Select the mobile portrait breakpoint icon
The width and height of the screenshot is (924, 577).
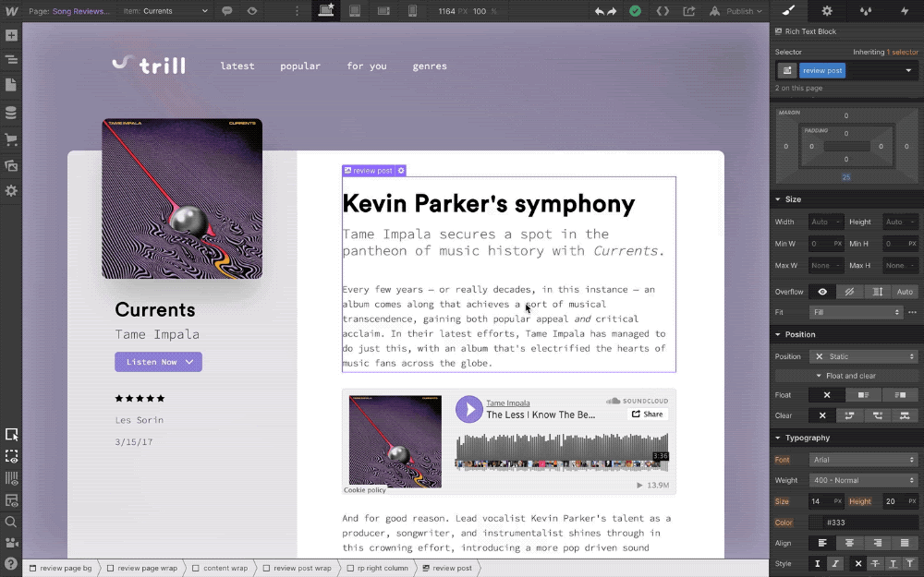coord(412,10)
